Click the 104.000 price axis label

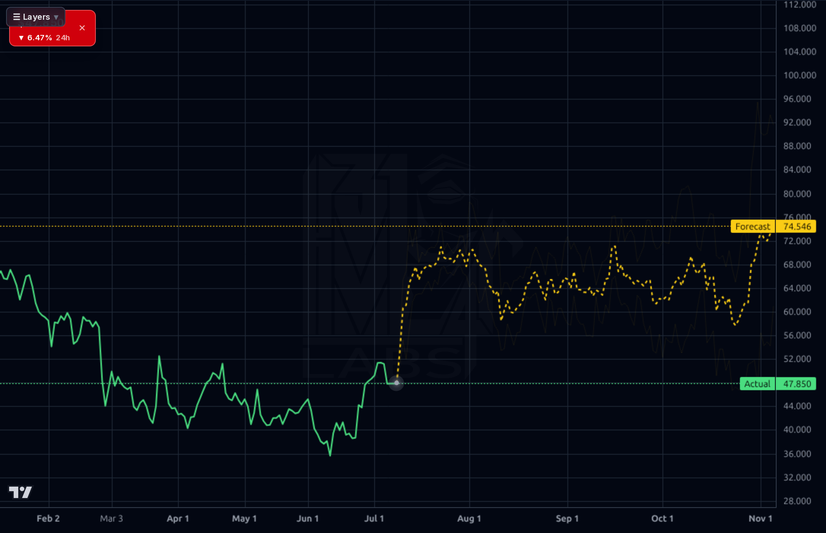800,52
